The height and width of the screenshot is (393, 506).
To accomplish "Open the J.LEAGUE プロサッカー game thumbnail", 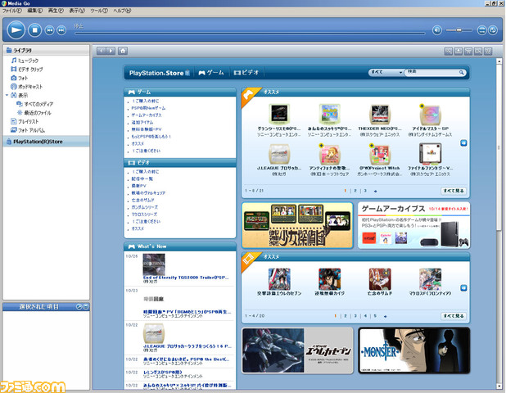I will (279, 154).
